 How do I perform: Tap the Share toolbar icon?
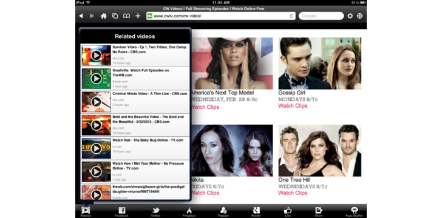(319, 211)
